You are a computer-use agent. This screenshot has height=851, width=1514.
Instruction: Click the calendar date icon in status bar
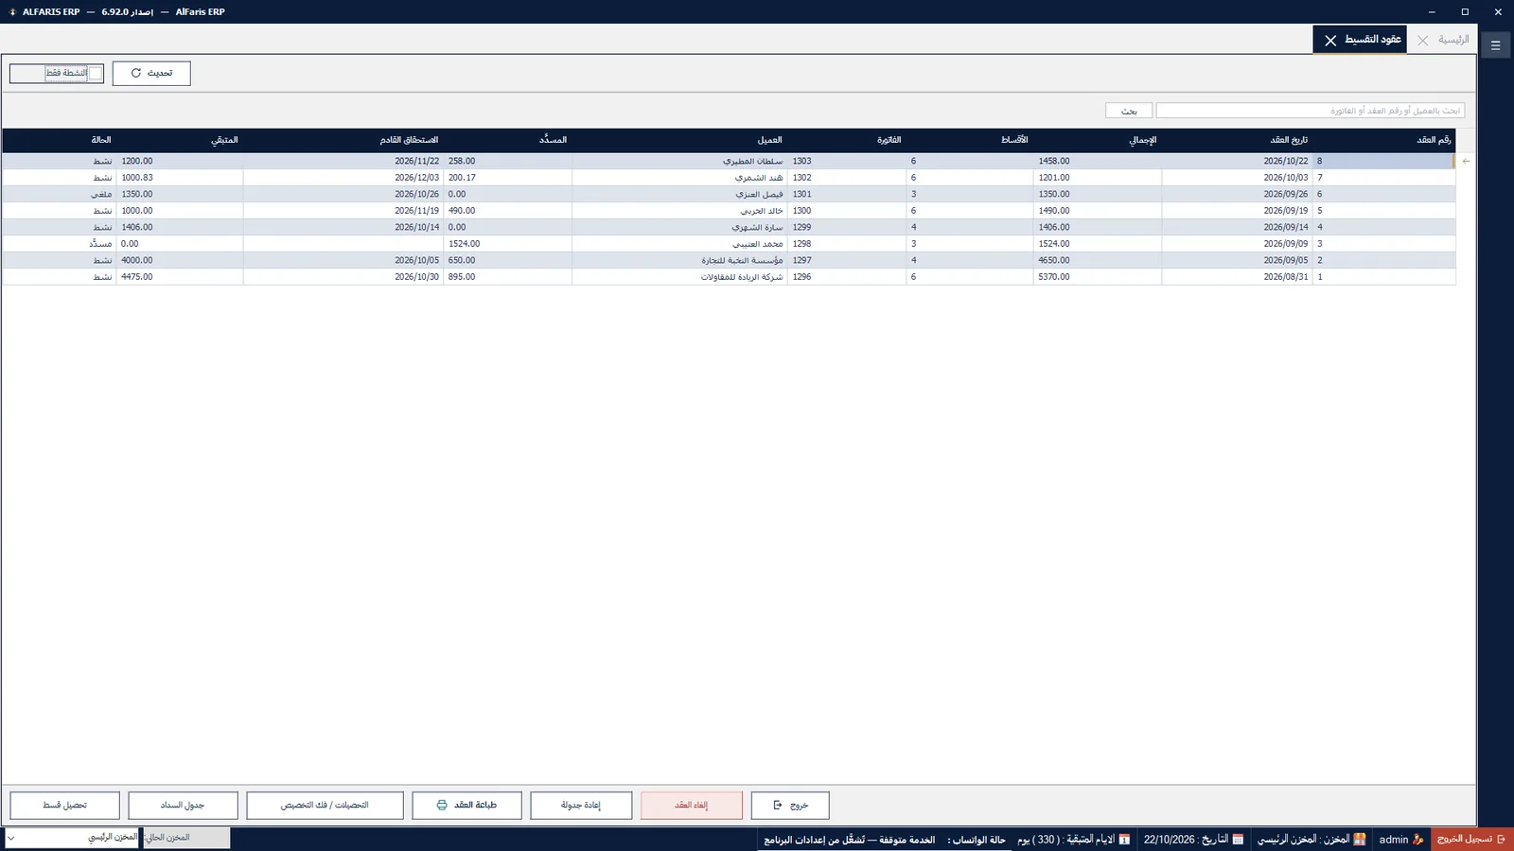[1238, 840]
